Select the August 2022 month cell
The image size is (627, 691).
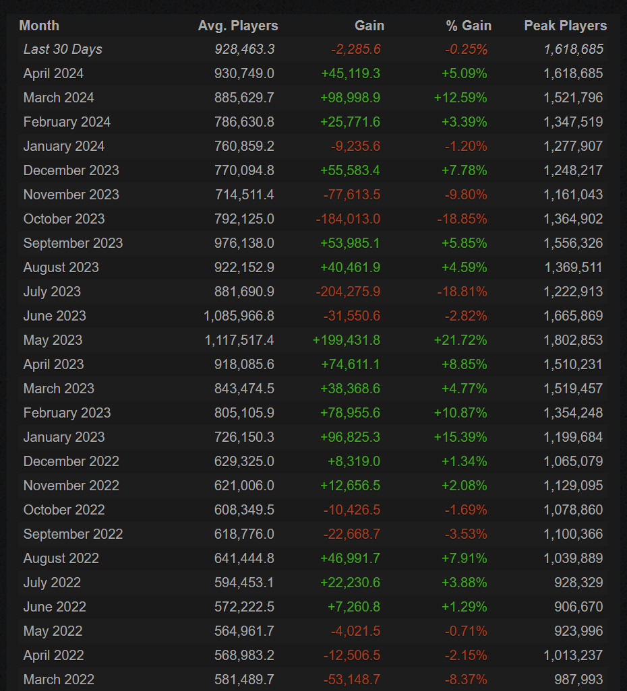61,558
